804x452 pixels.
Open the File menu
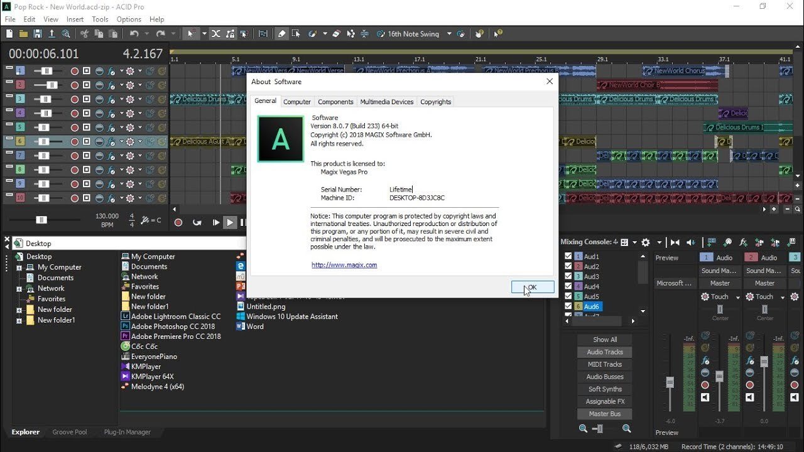[x=10, y=19]
